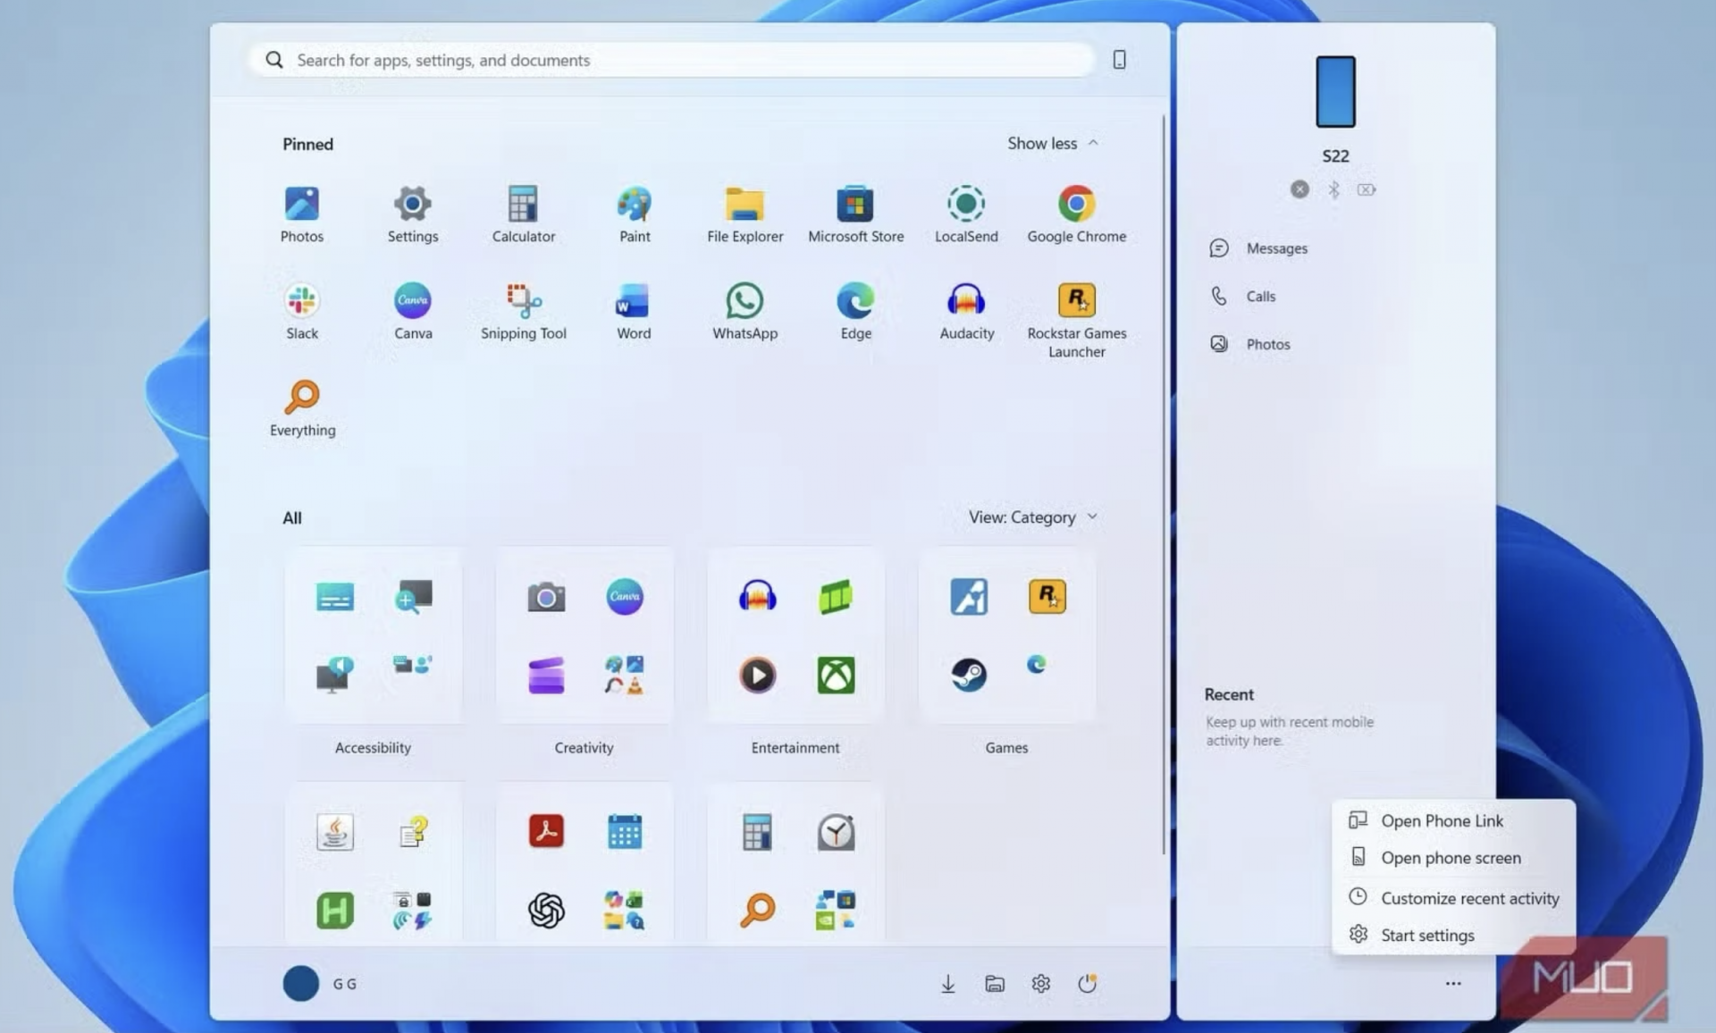This screenshot has width=1716, height=1033.
Task: Open the View: Category dropdown
Action: [x=1032, y=517]
